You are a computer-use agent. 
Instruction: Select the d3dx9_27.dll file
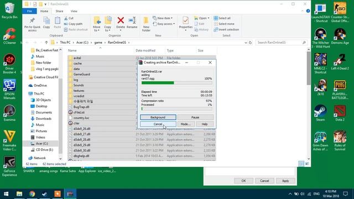click(142, 134)
